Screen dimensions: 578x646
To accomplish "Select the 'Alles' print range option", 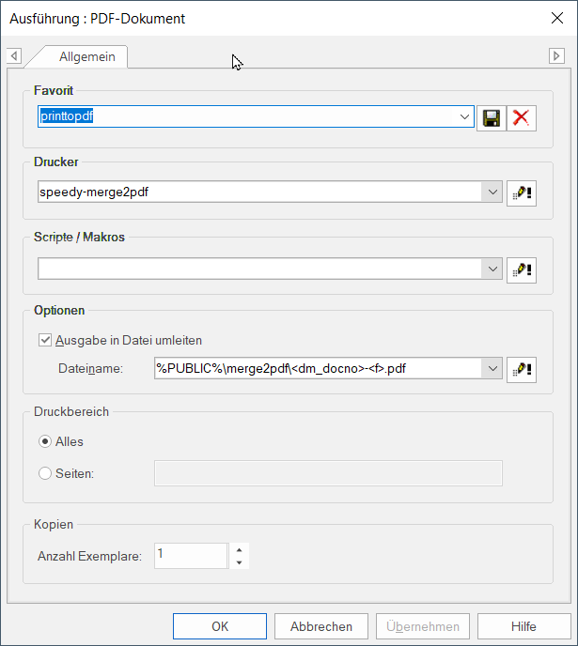I will 45,441.
